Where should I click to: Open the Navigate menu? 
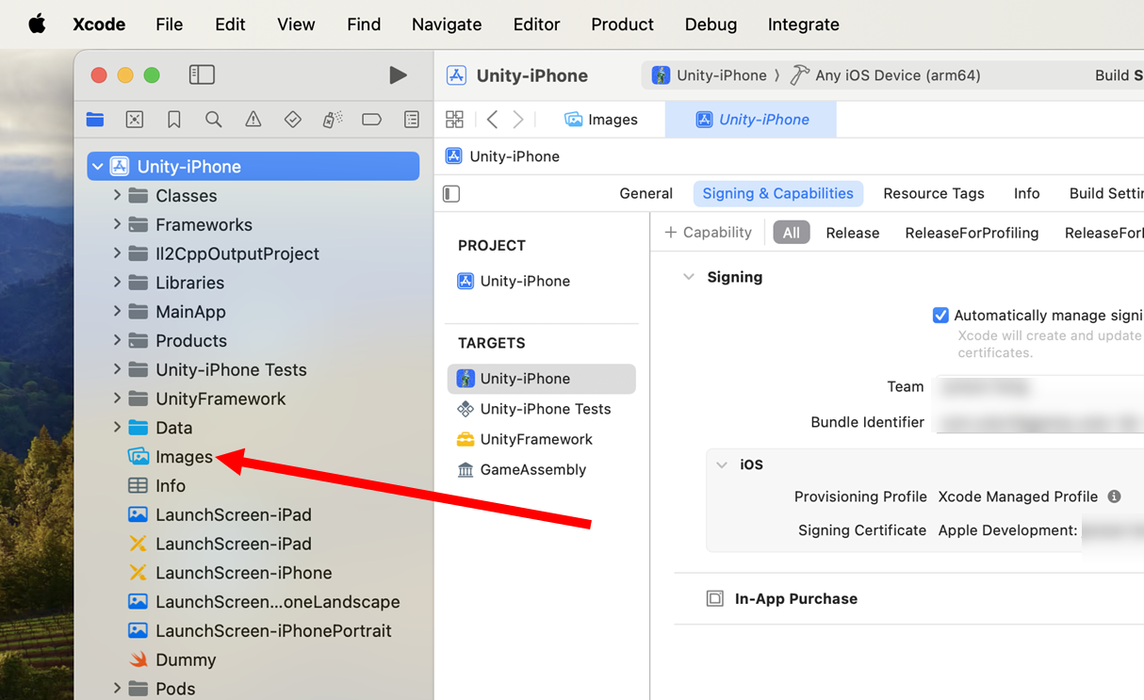pyautogui.click(x=447, y=24)
